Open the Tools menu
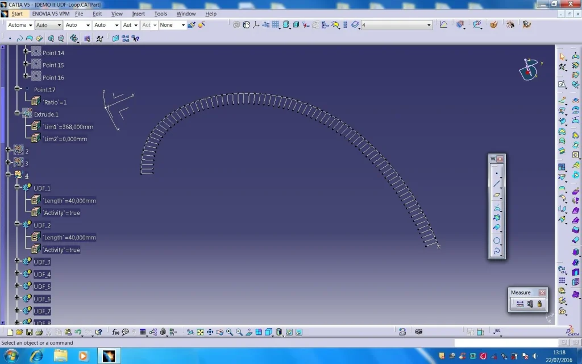582x364 pixels. pos(161,14)
